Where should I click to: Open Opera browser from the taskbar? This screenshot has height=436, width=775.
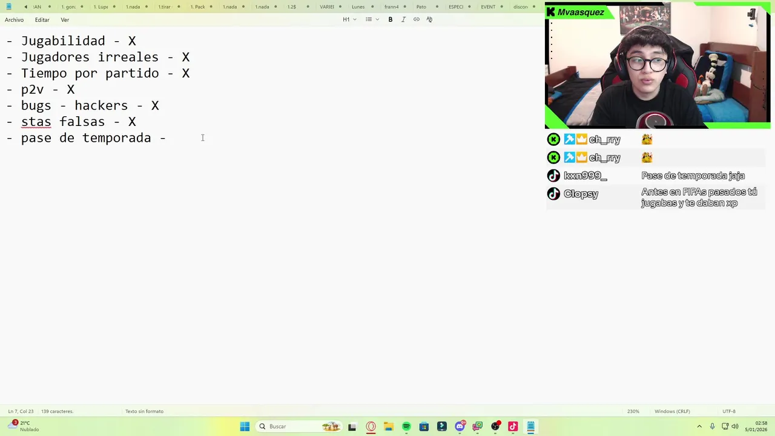pyautogui.click(x=371, y=426)
